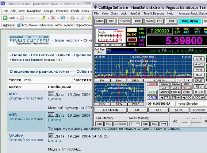207x153 pixels.
Task: Adjust the MIC slider handle
Action: pyautogui.click(x=190, y=122)
